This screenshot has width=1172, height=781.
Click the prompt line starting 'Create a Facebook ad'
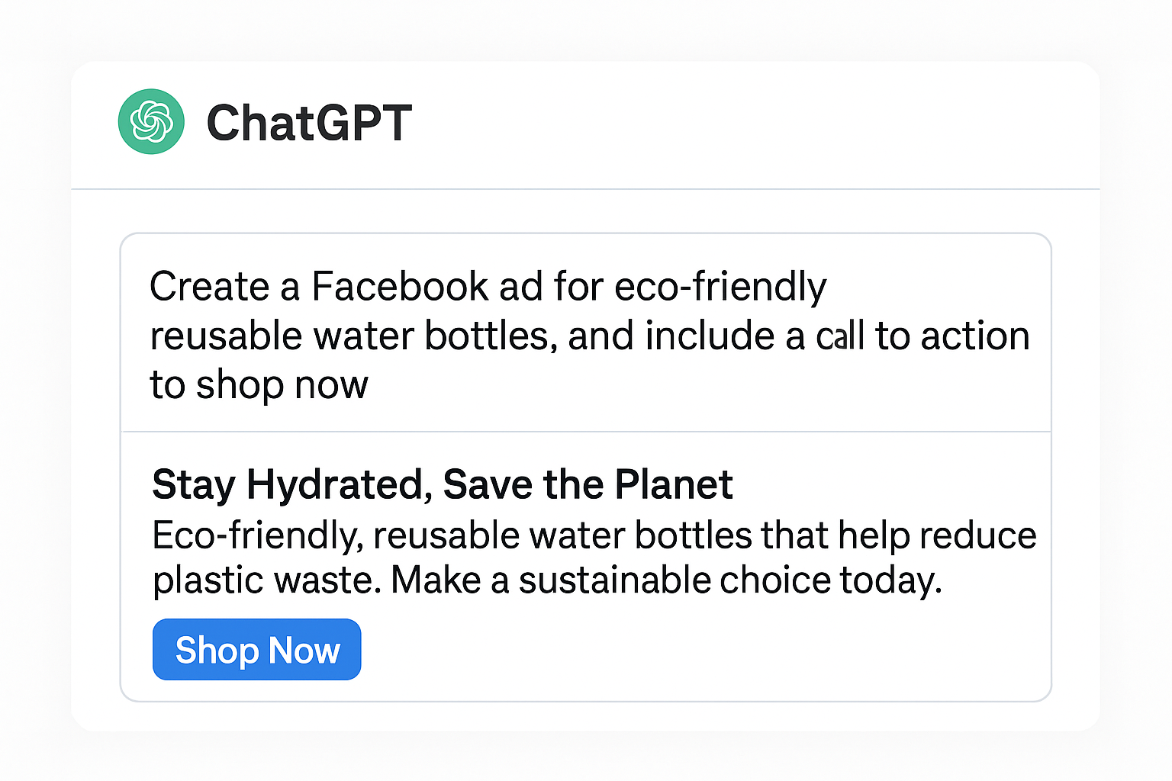coord(488,288)
